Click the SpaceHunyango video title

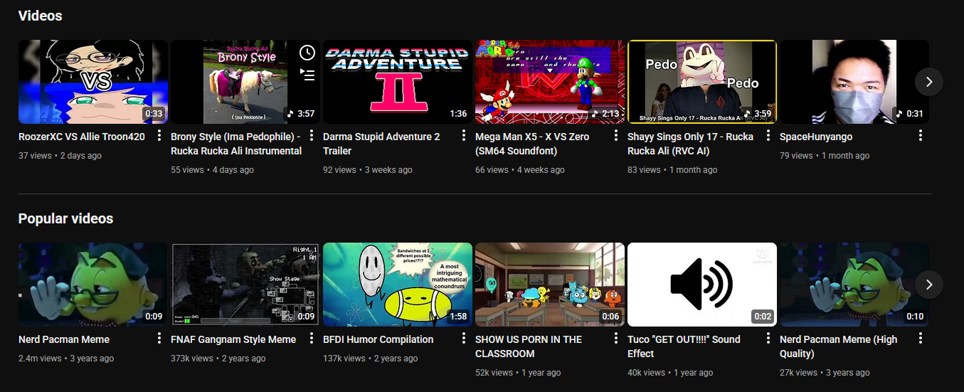816,137
